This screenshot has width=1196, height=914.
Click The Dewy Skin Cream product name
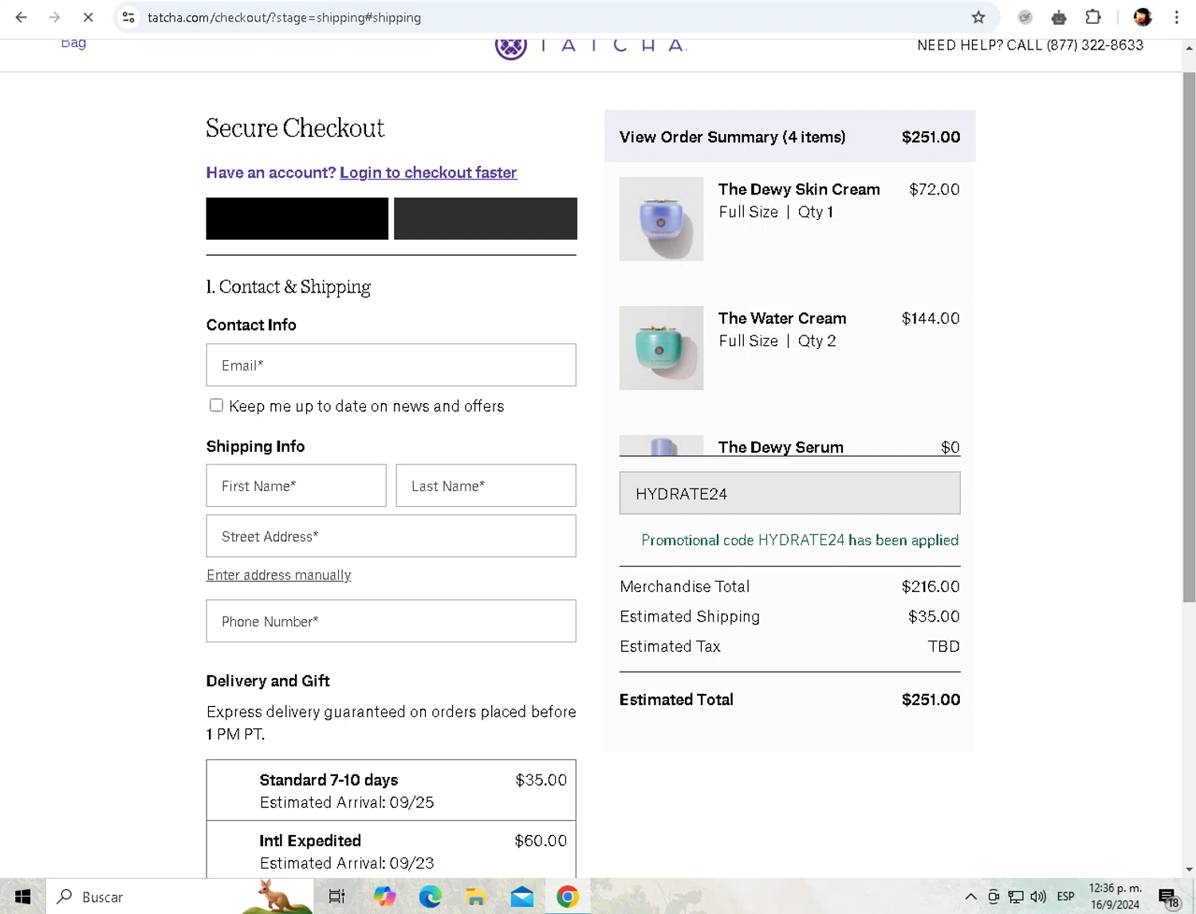(x=799, y=189)
